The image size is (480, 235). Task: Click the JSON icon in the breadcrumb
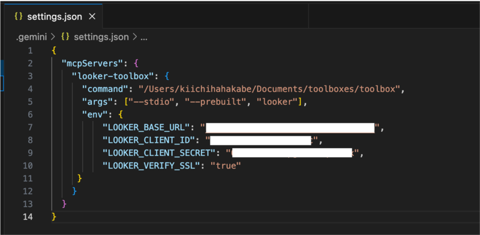click(x=65, y=37)
